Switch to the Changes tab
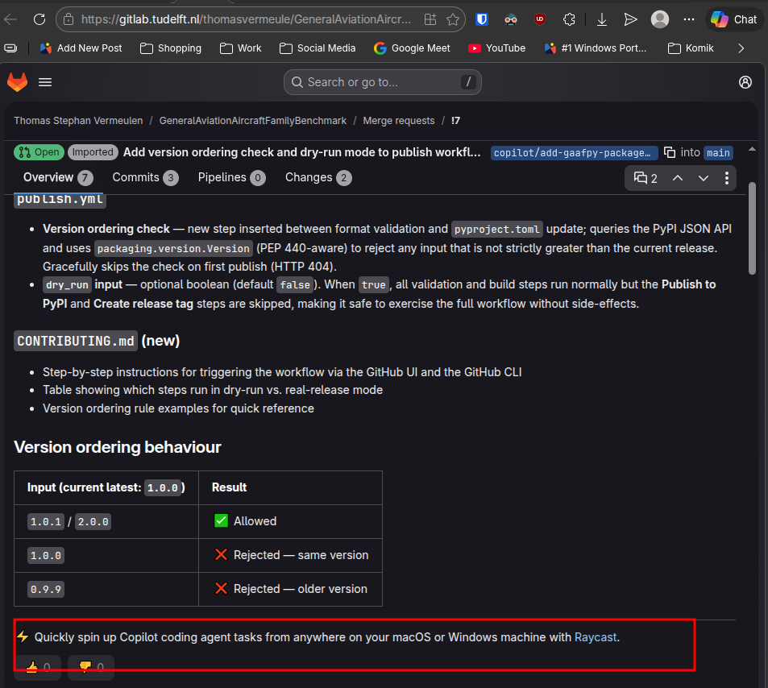The width and height of the screenshot is (768, 688). tap(318, 177)
